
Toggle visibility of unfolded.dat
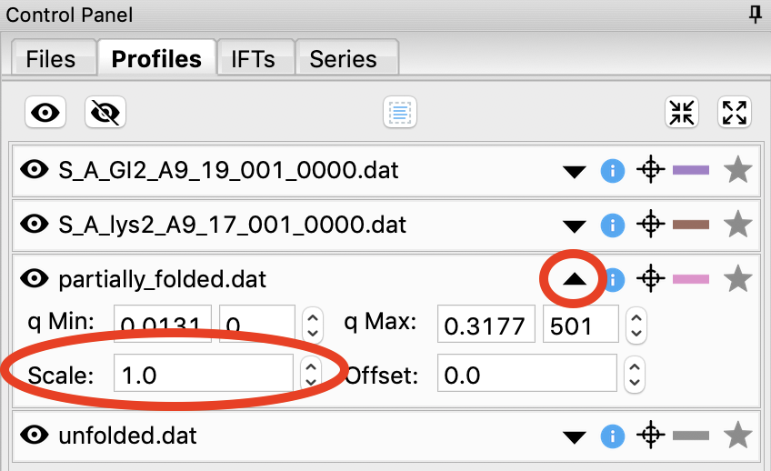coord(35,436)
